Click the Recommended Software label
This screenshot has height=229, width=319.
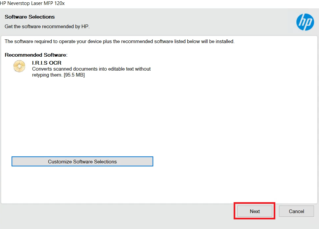(36, 55)
